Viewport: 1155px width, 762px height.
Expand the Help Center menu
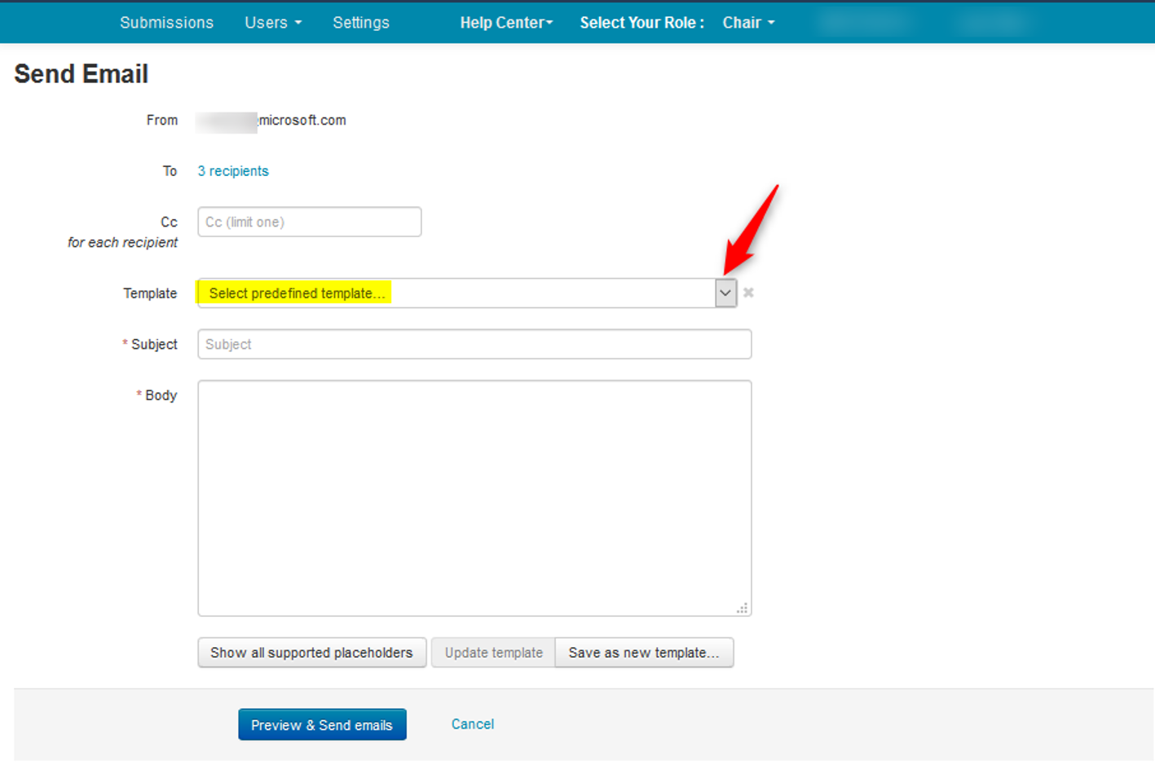[506, 23]
